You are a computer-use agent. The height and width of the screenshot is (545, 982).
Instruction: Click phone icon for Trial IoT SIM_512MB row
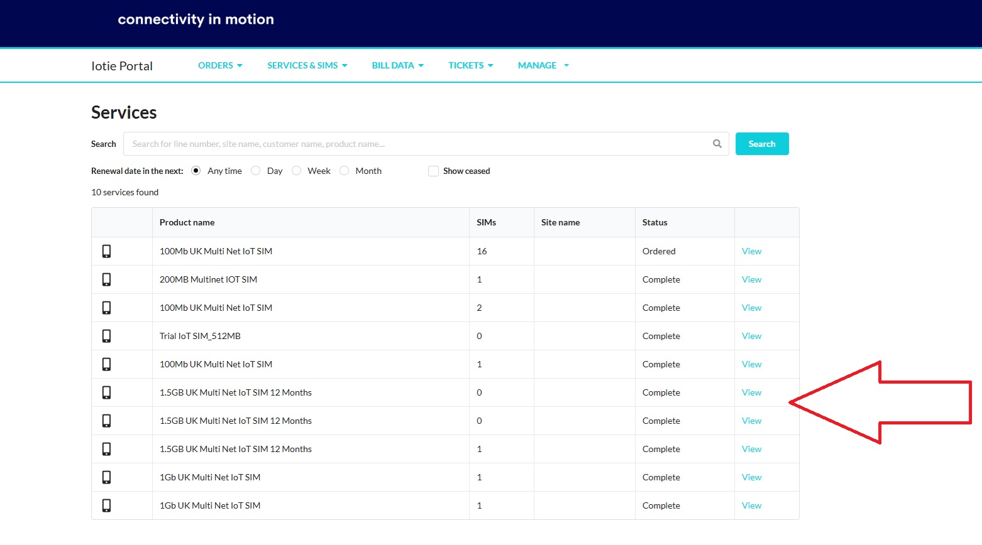coord(107,336)
